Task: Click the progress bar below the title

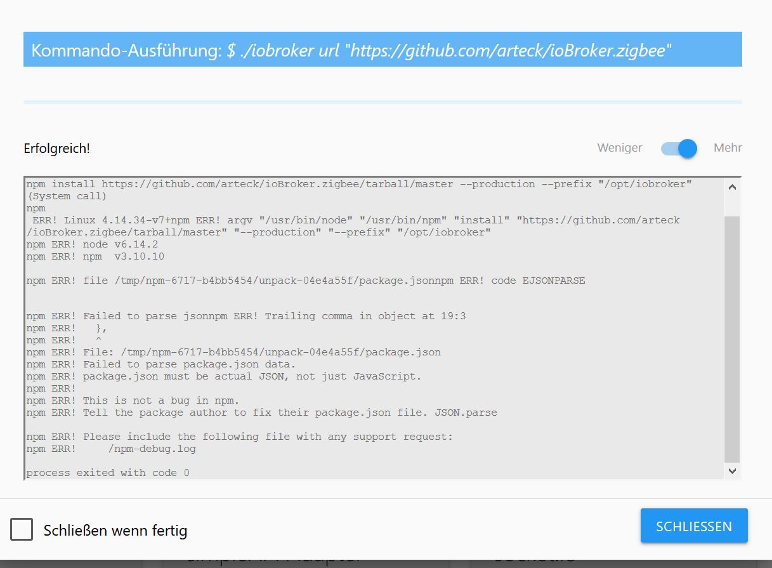Action: tap(383, 102)
